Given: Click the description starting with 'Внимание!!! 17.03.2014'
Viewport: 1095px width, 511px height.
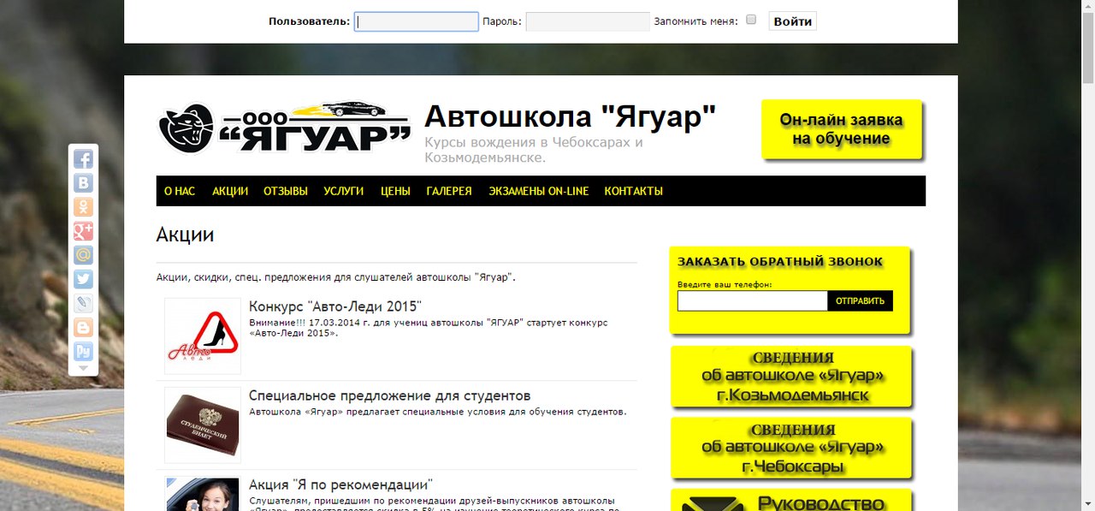Looking at the screenshot, I should [428, 327].
